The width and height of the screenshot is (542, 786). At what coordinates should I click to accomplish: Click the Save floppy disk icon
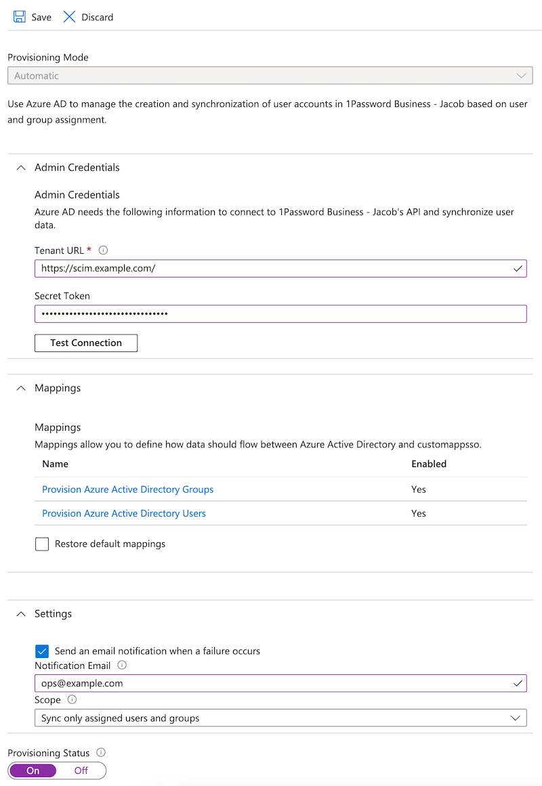tap(19, 16)
